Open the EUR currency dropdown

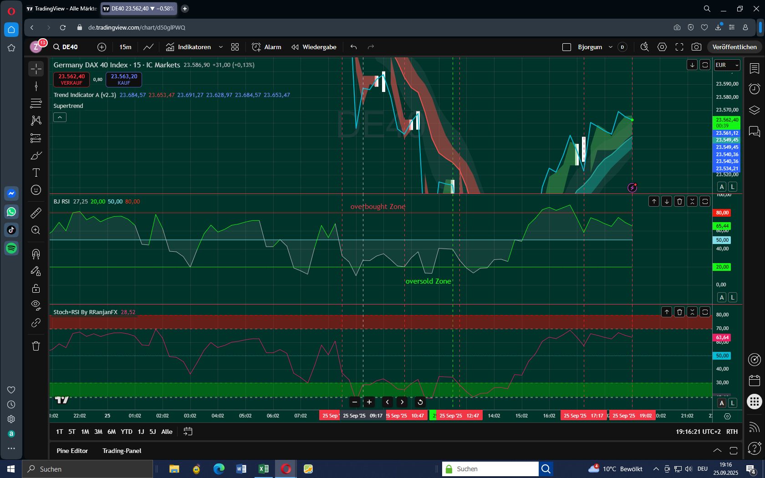727,65
